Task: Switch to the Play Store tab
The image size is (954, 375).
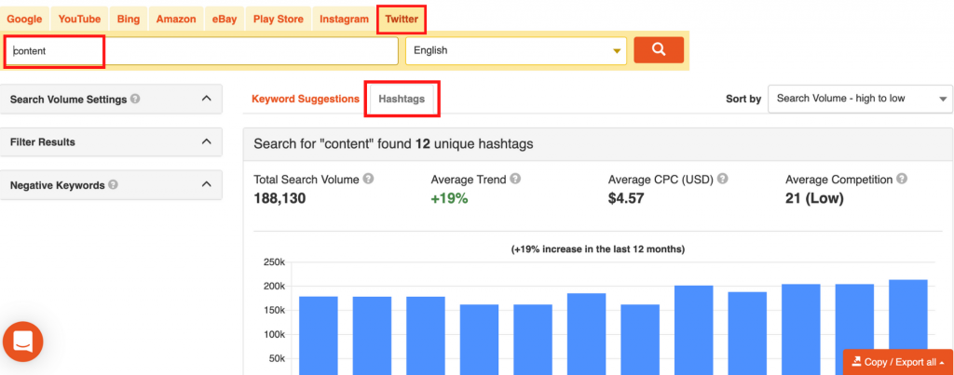Action: (x=278, y=19)
